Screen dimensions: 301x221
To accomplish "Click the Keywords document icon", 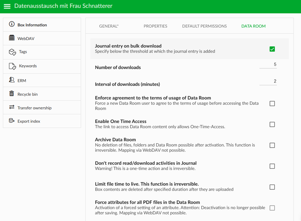I will [12, 66].
